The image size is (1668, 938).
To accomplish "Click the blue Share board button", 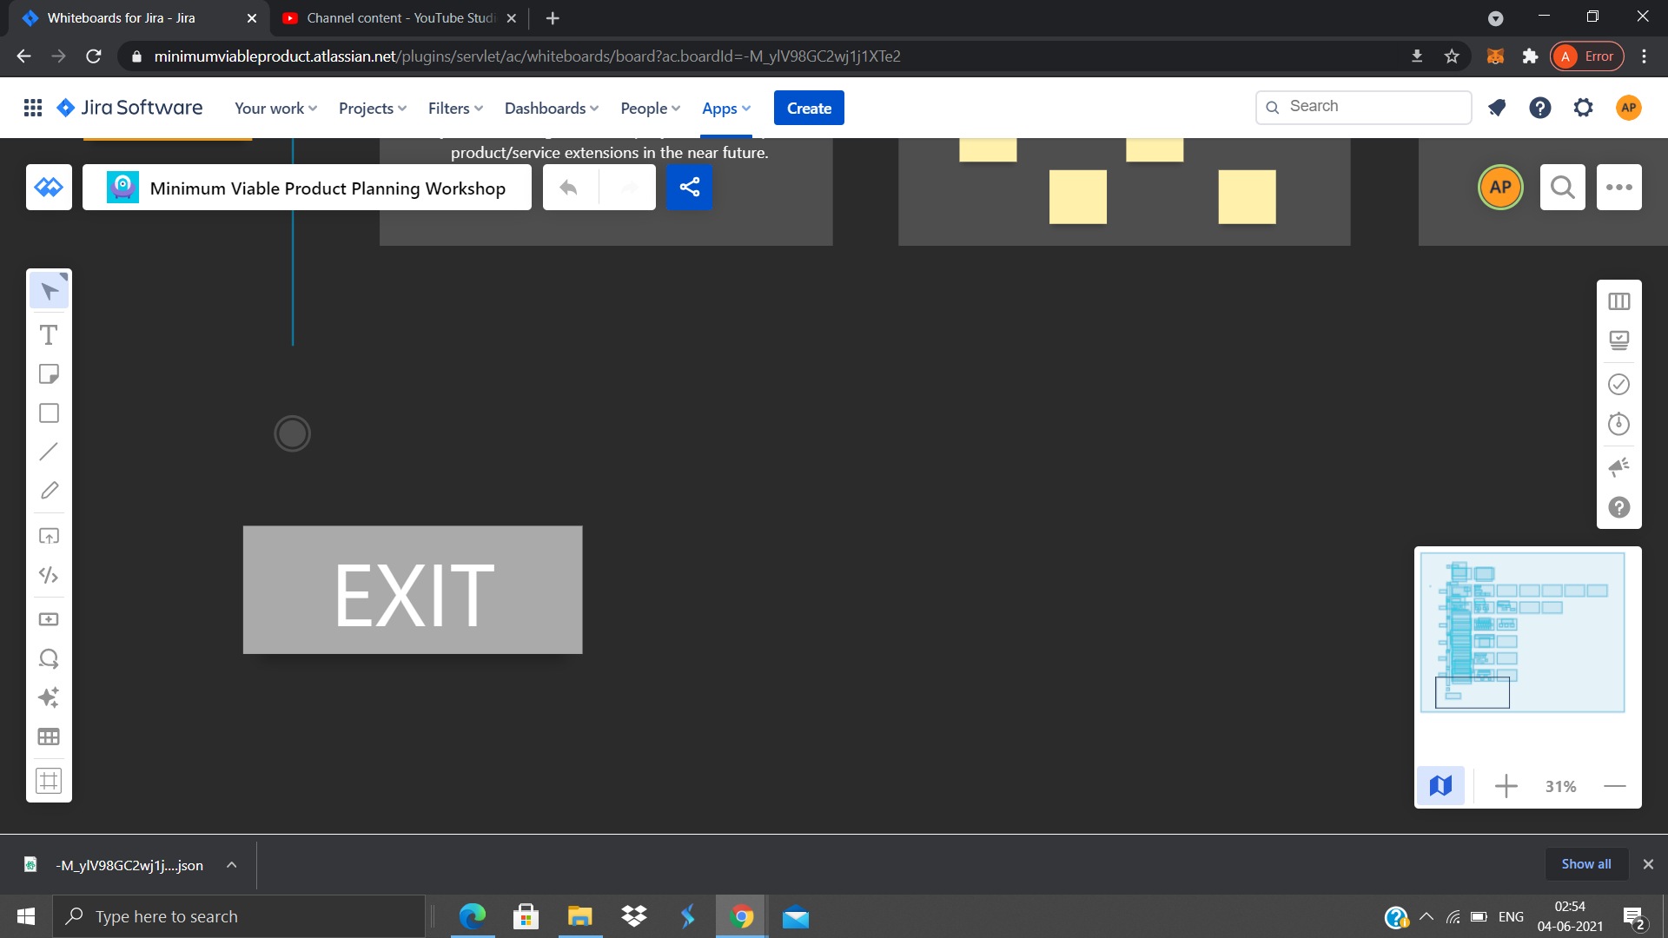I will (689, 187).
